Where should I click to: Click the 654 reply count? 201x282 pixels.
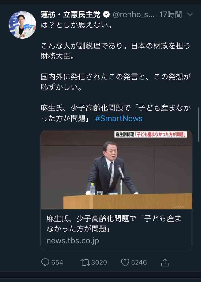pos(57,262)
